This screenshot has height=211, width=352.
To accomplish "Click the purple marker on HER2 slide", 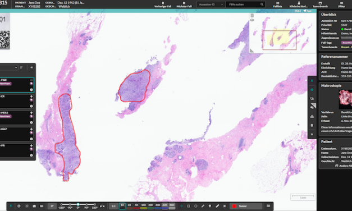I will pos(31,116).
